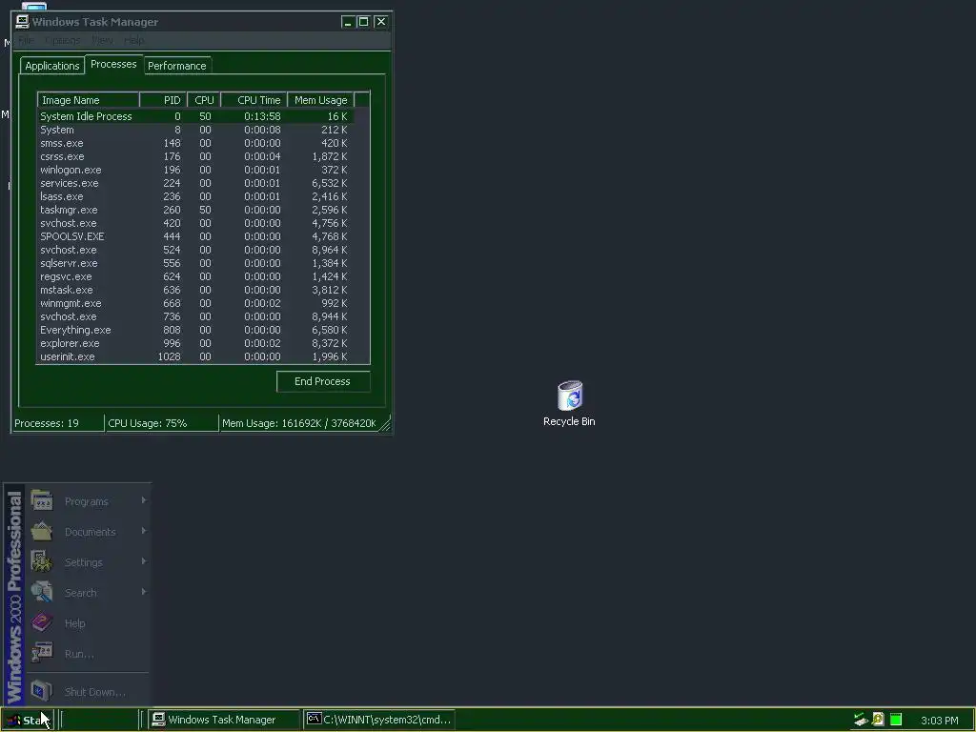Image resolution: width=976 pixels, height=732 pixels.
Task: Sort by the PID column header
Action: pyautogui.click(x=164, y=100)
